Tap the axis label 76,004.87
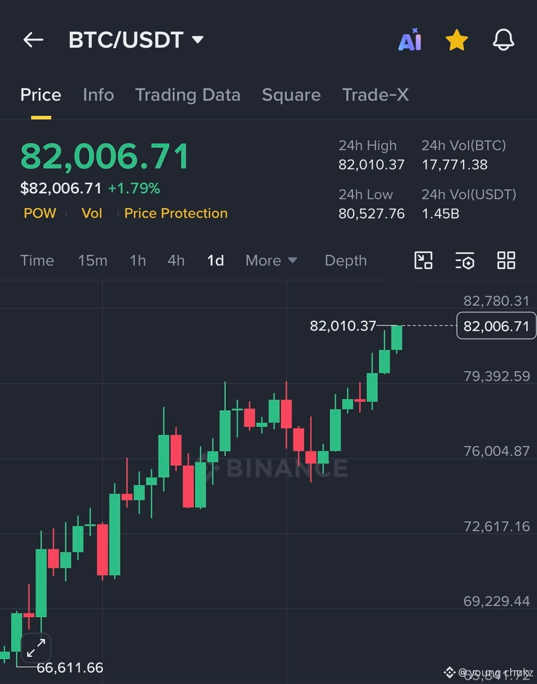Image resolution: width=537 pixels, height=684 pixels. [497, 451]
